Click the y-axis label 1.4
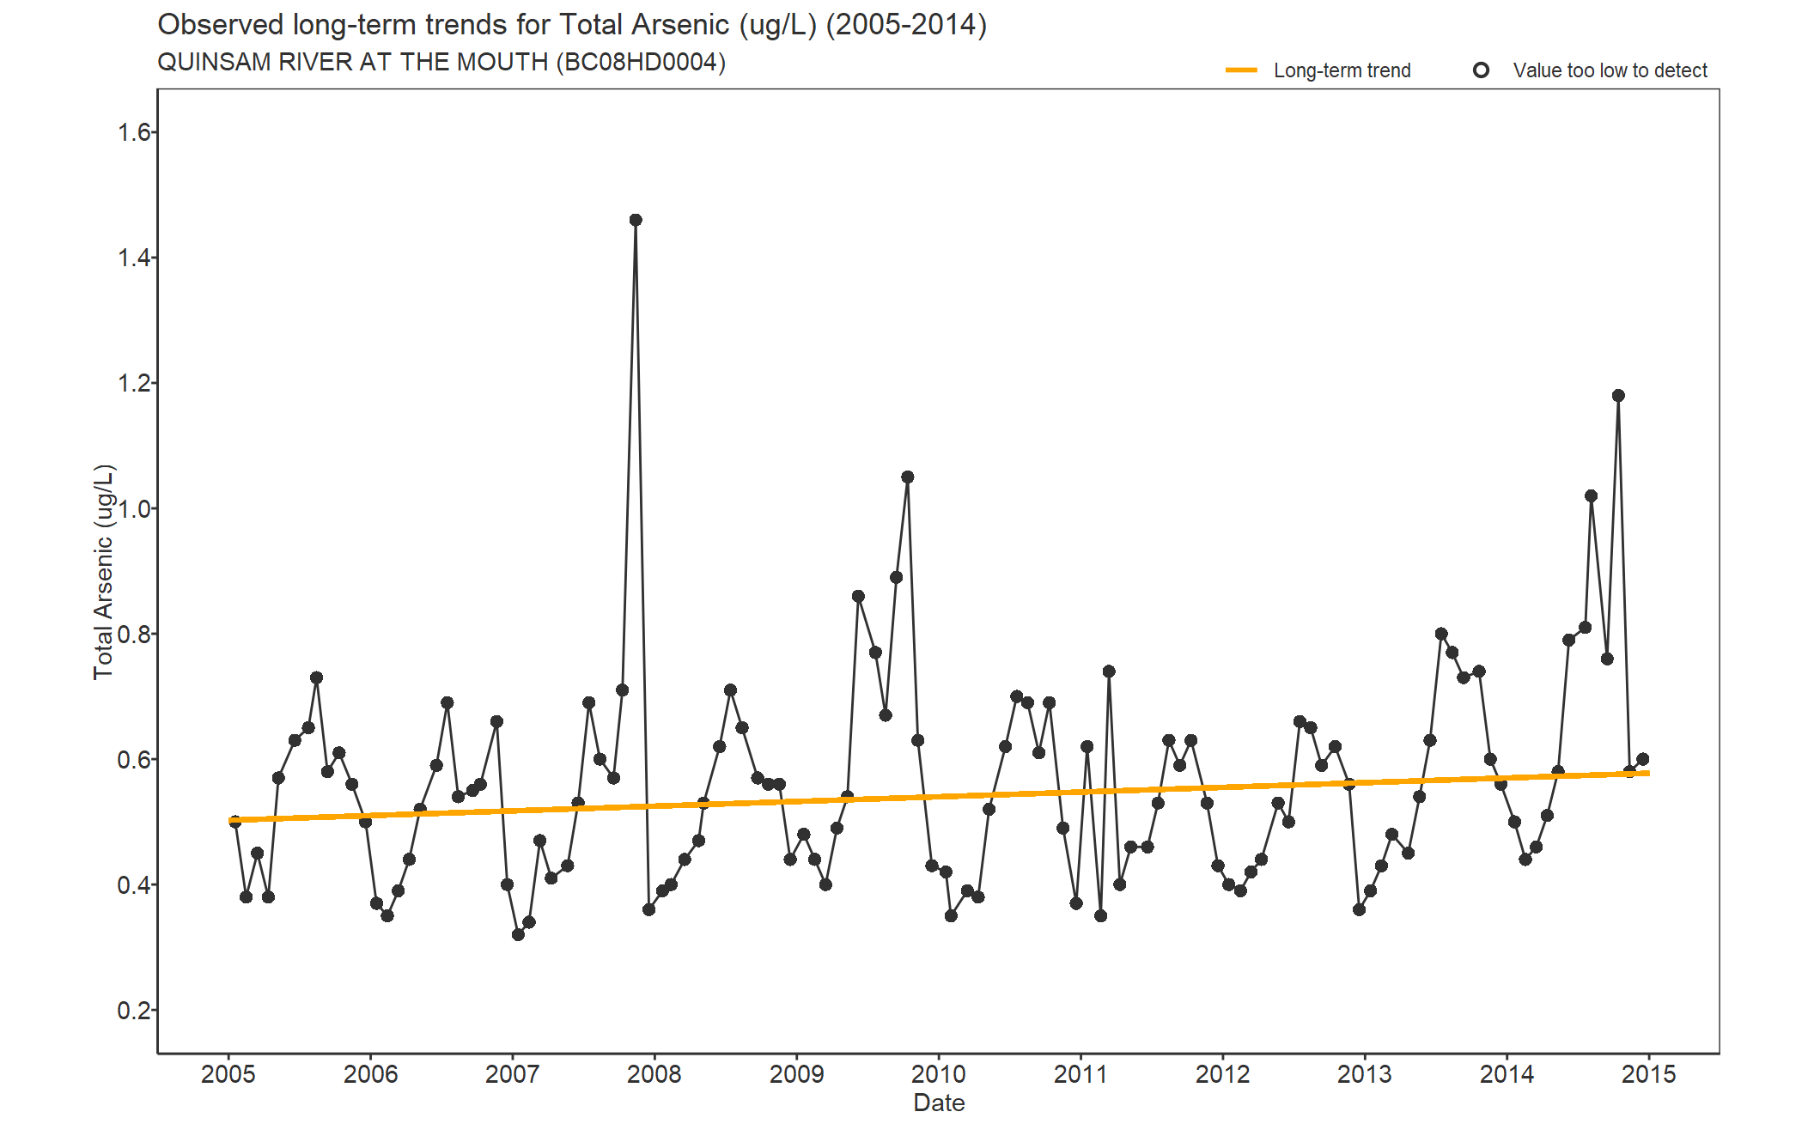Image resolution: width=1814 pixels, height=1124 pixels. pos(134,258)
